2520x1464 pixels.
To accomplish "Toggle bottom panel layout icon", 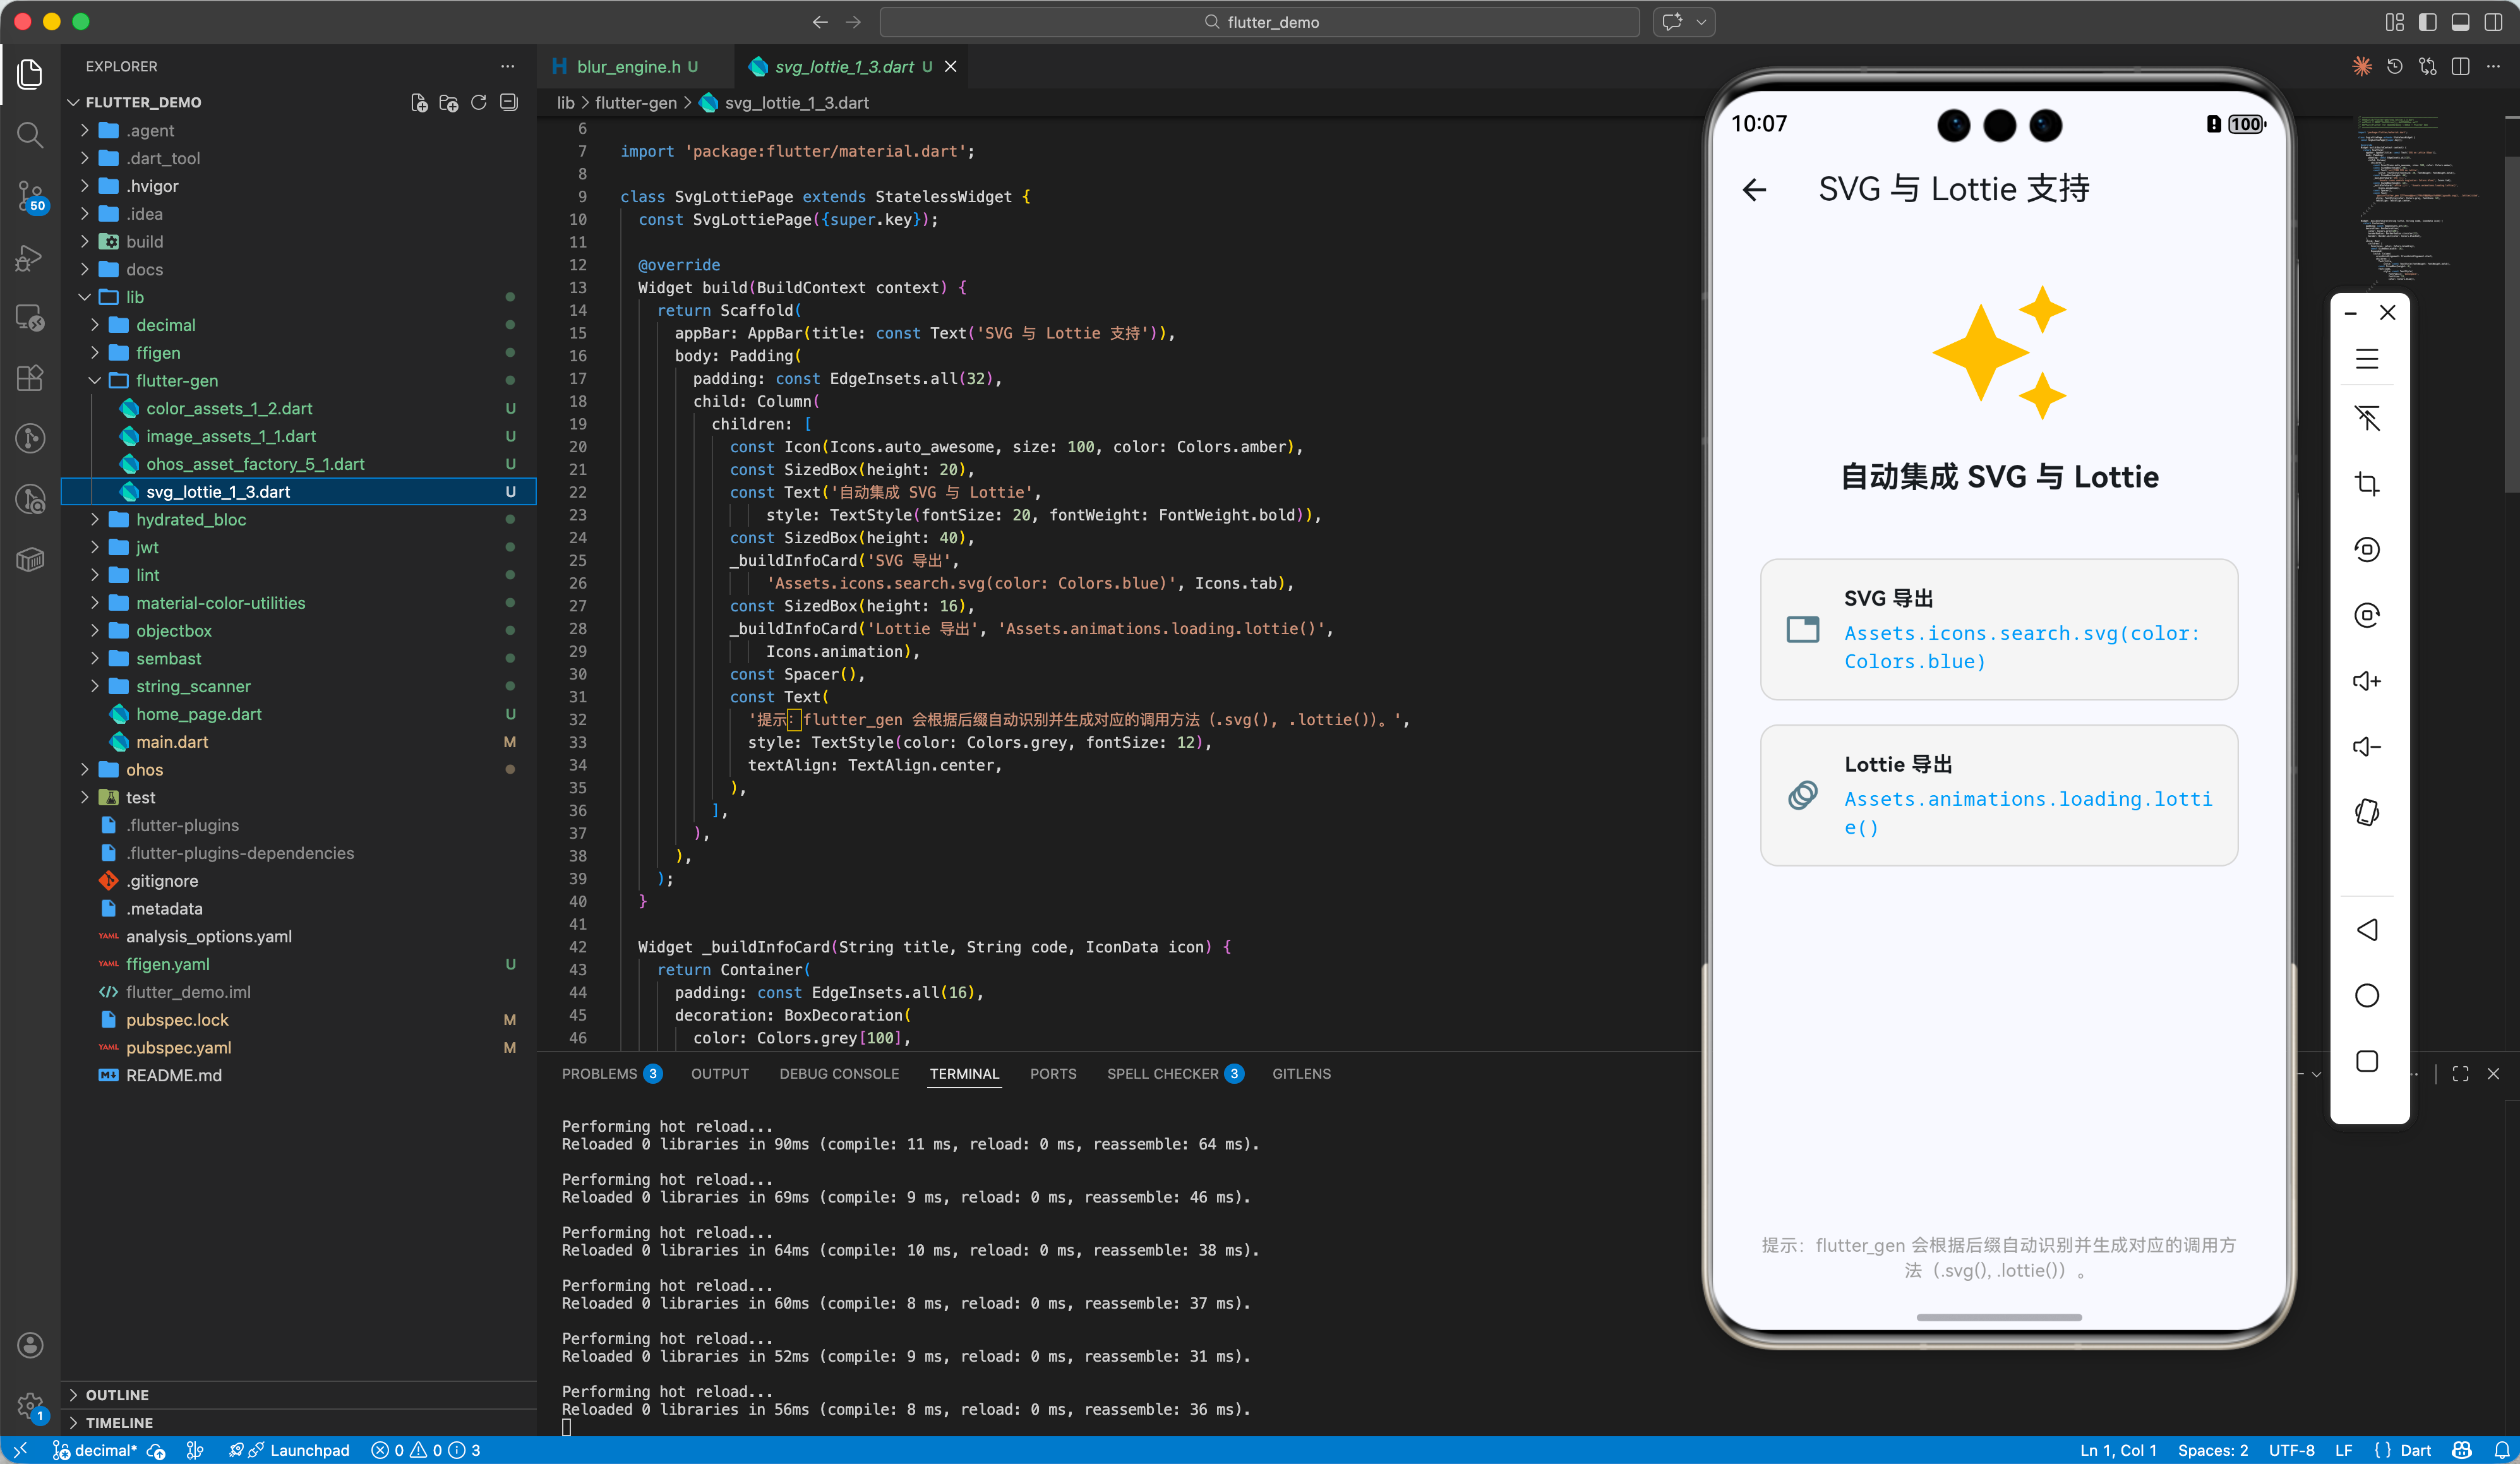I will click(x=2460, y=22).
